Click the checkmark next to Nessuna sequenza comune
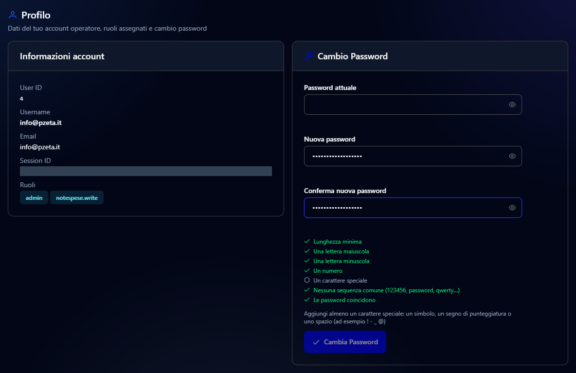The height and width of the screenshot is (373, 576). 307,290
